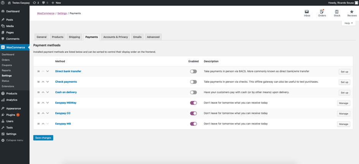Image resolution: width=359 pixels, height=164 pixels.
Task: Open Plugins in the sidebar
Action: [15, 115]
